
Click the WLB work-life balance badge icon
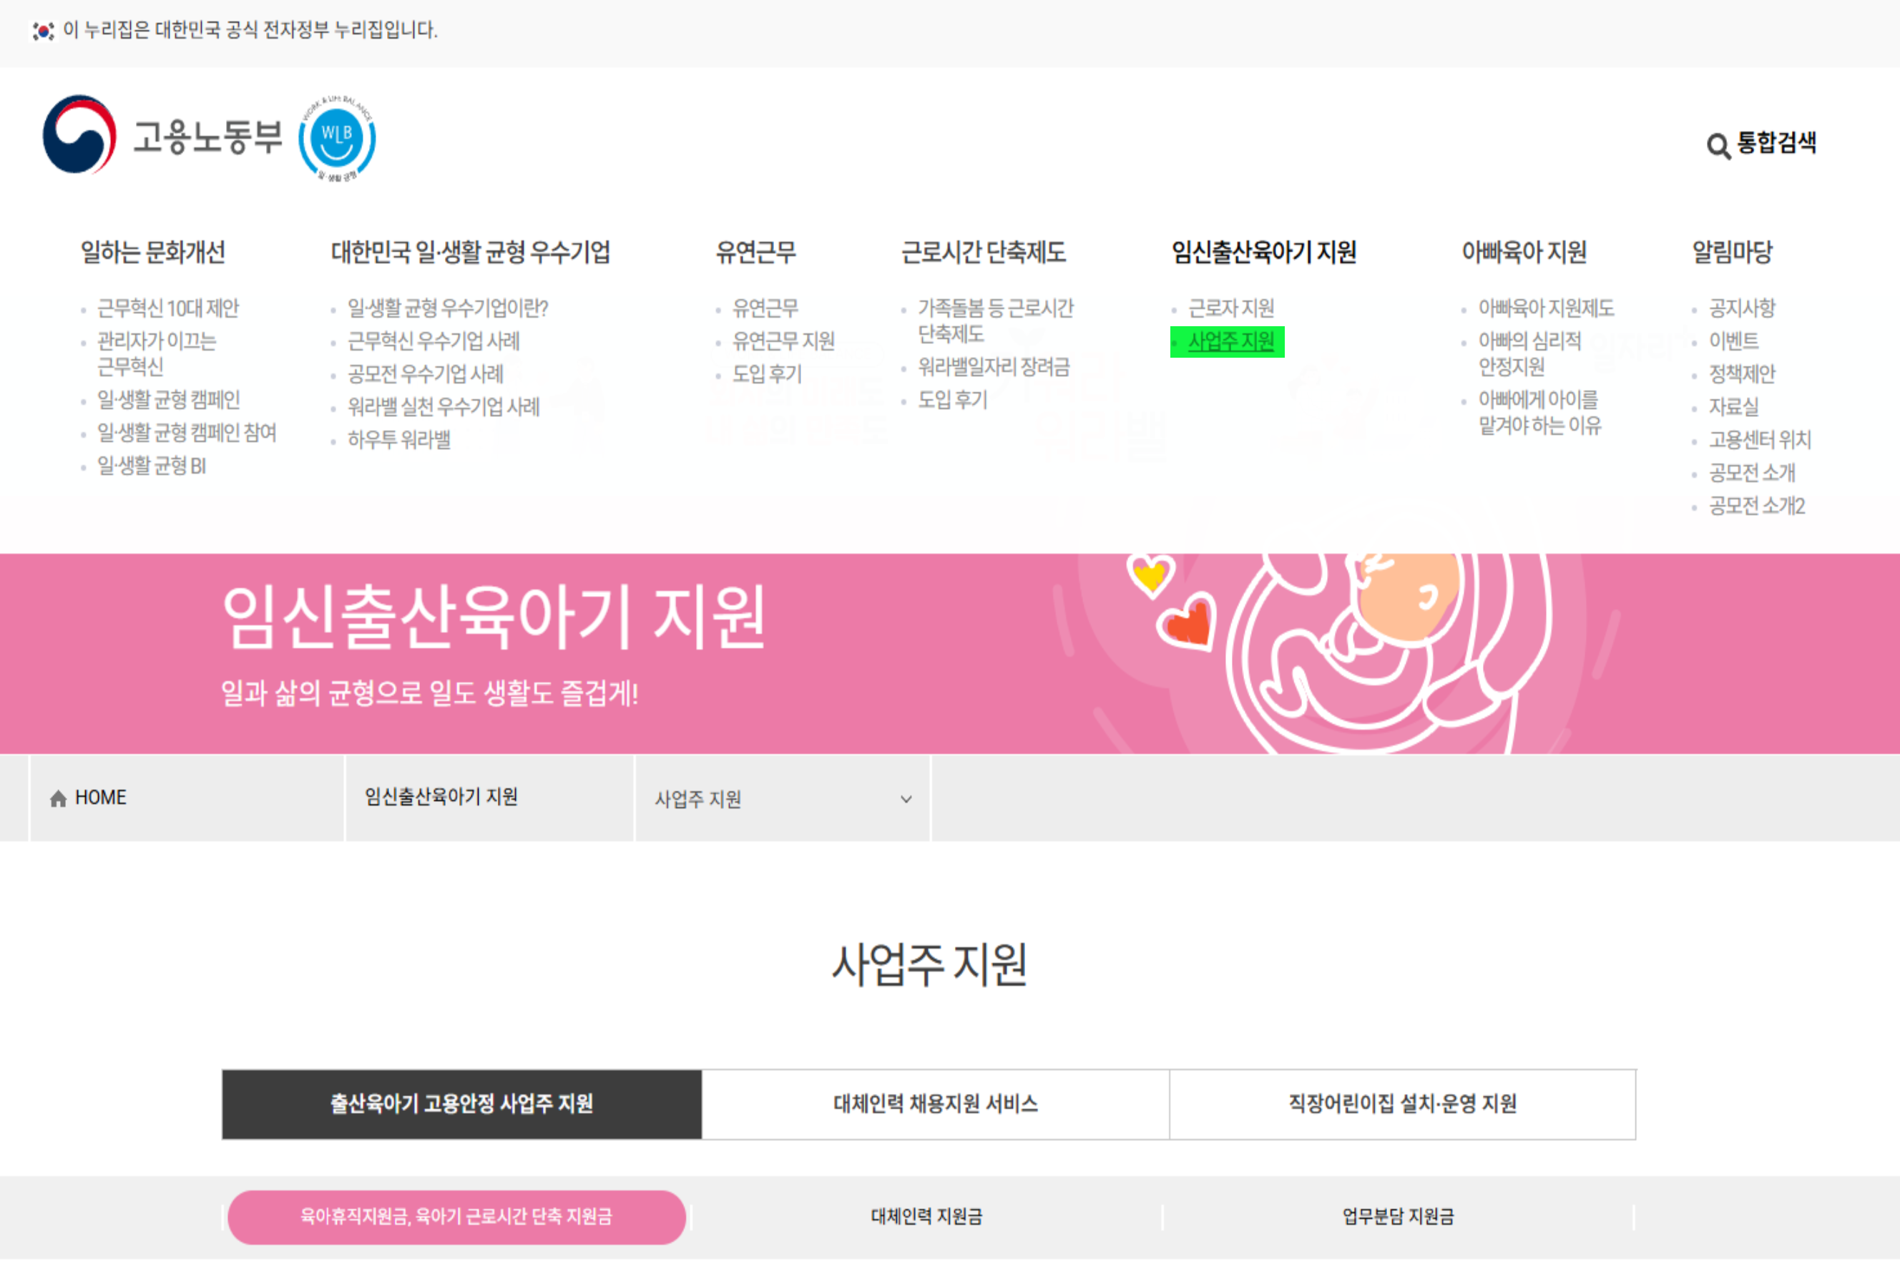pyautogui.click(x=337, y=139)
